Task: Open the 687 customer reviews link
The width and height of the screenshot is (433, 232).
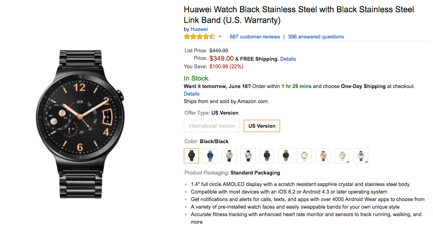Action: pos(255,37)
